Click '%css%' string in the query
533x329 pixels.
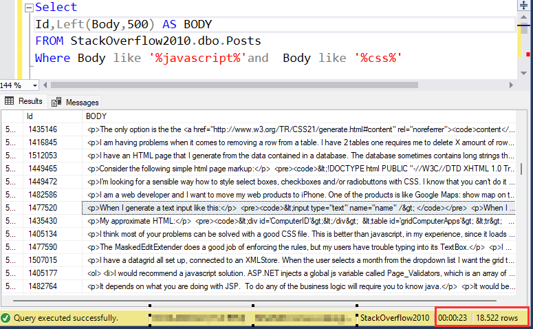378,59
